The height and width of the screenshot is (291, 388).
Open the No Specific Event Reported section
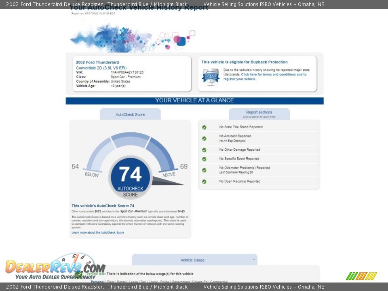click(x=239, y=158)
